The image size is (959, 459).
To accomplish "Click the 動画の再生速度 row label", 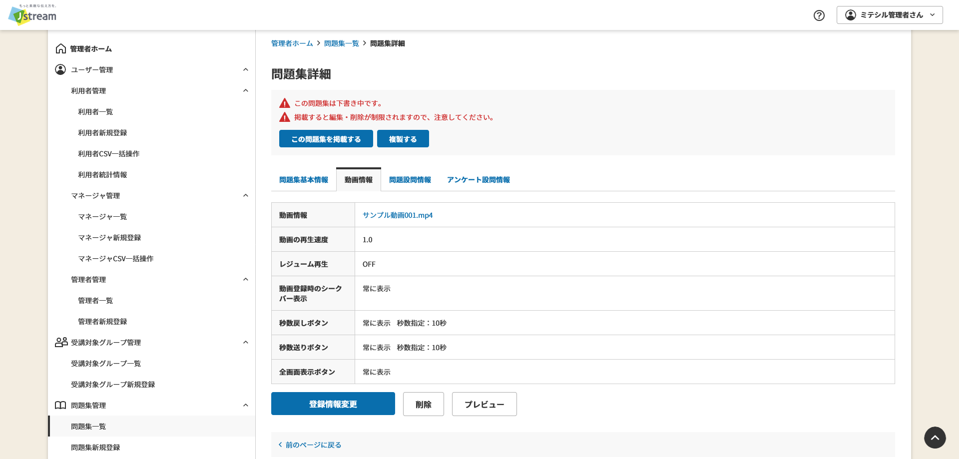I will (x=304, y=240).
